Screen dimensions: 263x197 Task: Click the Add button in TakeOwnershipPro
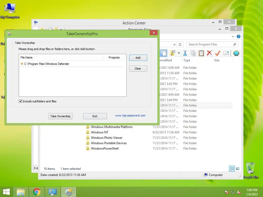(x=138, y=58)
